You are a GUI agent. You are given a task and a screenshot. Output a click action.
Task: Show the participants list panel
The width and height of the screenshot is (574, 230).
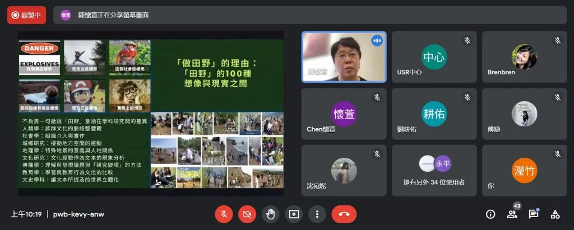point(512,214)
